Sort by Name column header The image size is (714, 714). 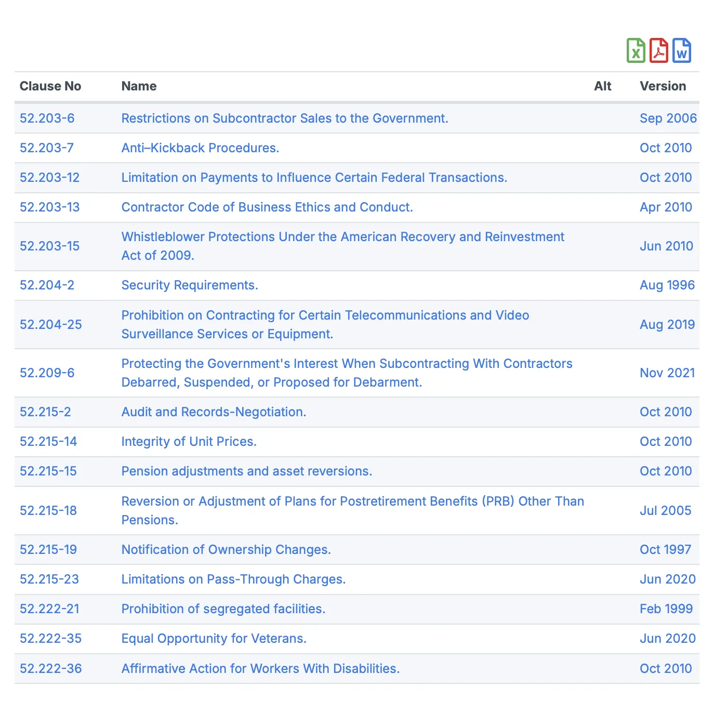[x=139, y=86]
